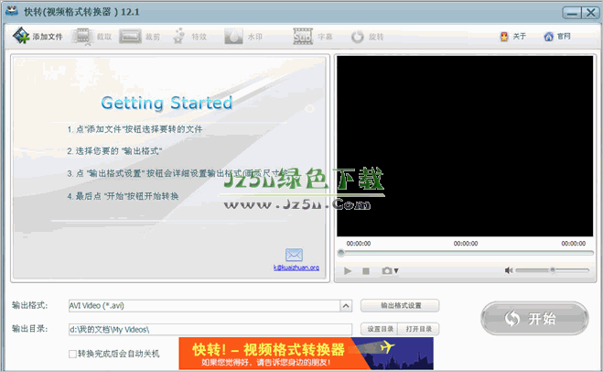This screenshot has width=603, height=372.
Task: Click the 水印 watermark droplet icon
Action: click(233, 37)
